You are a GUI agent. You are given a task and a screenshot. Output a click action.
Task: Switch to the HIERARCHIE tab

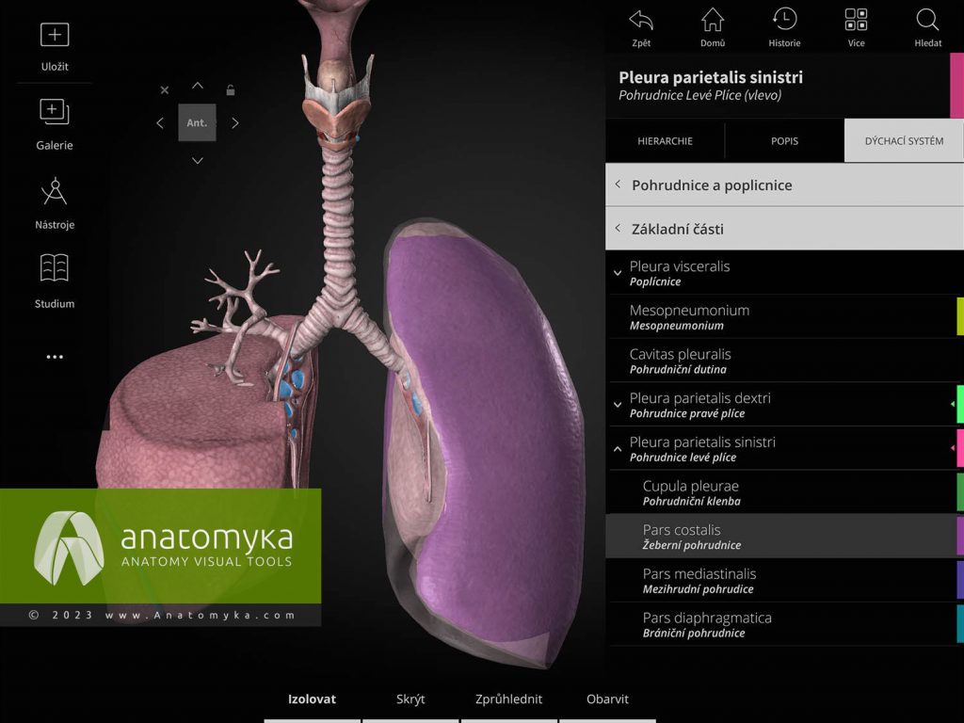click(x=667, y=140)
